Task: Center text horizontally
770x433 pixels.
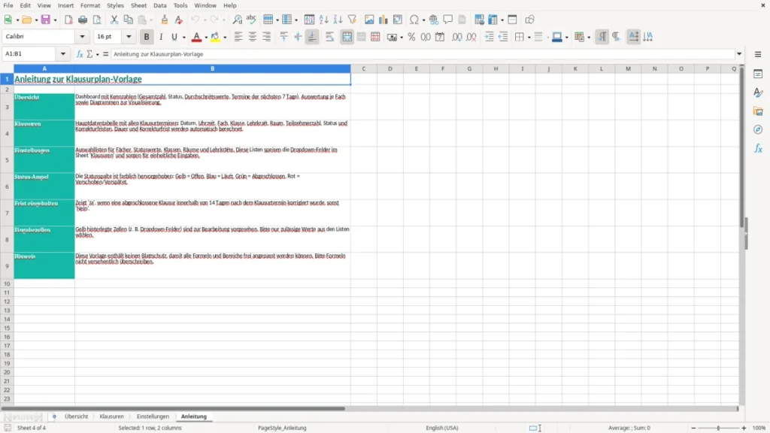Action: click(x=253, y=37)
